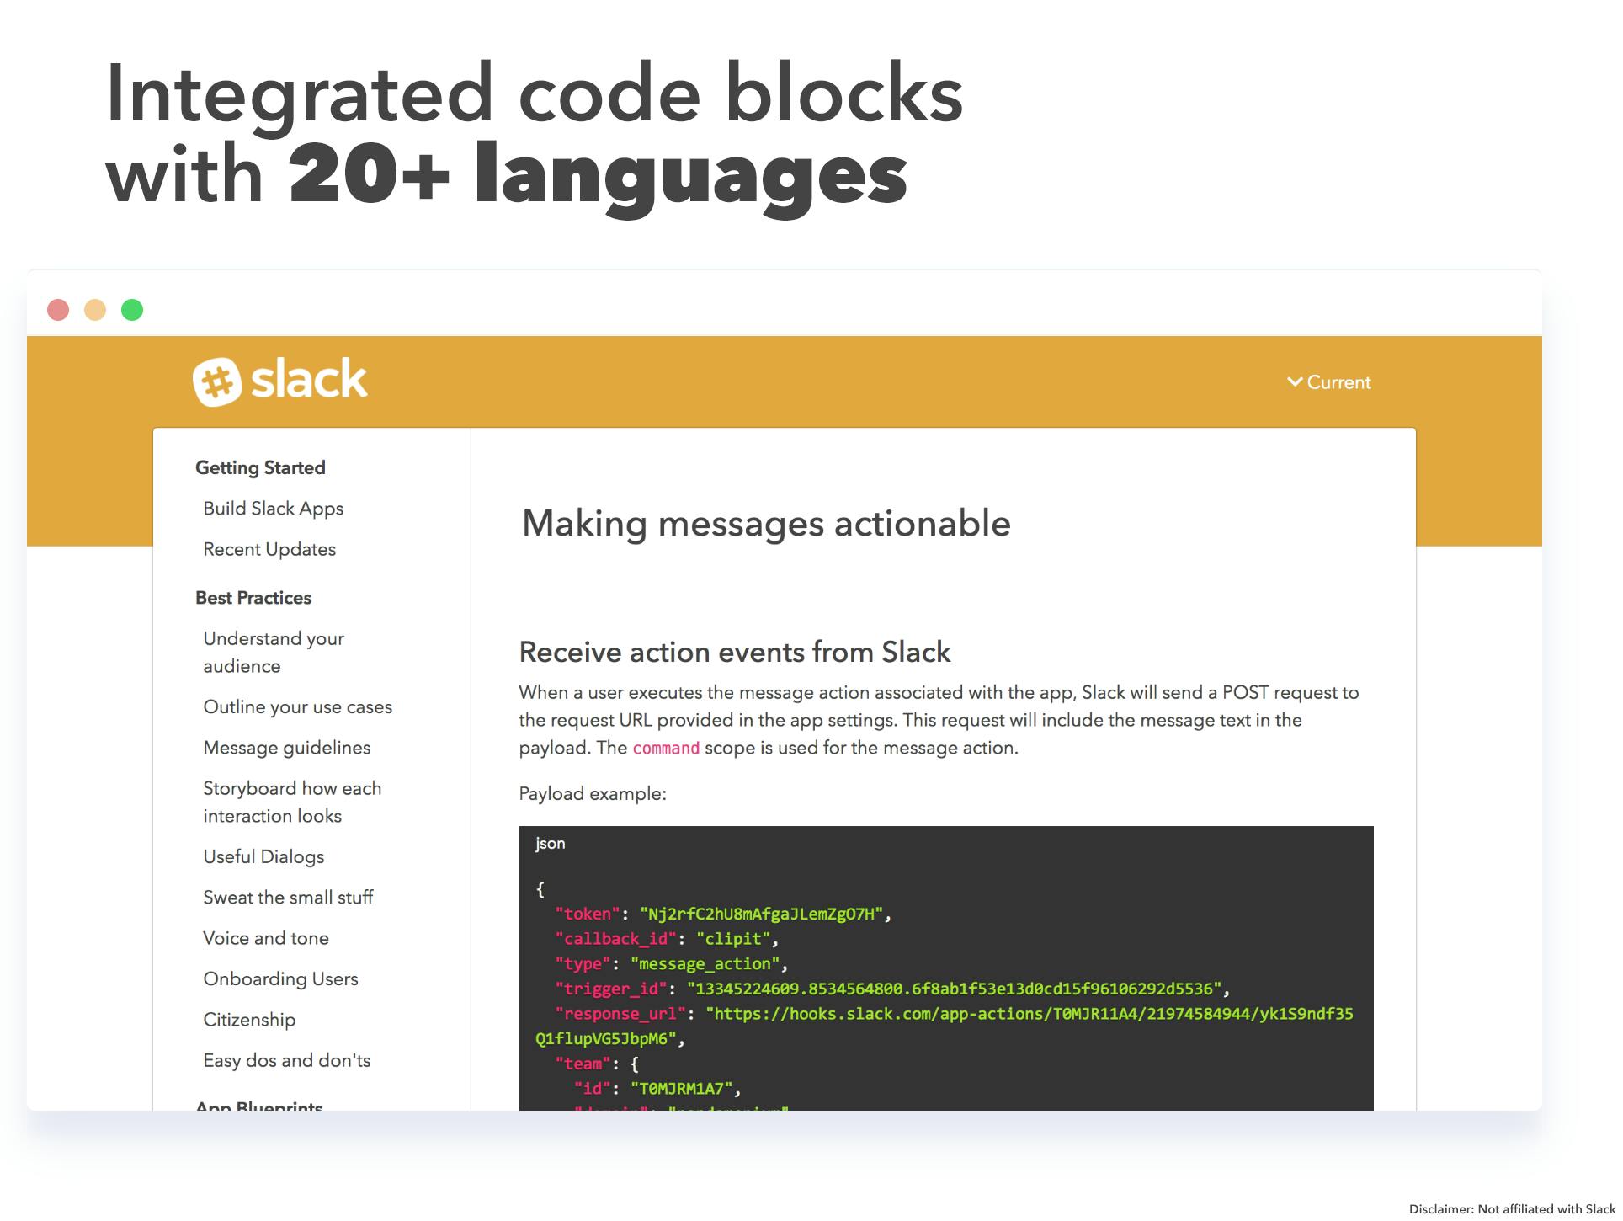The image size is (1623, 1221).
Task: Open Storyboard how each interaction looks
Action: (292, 802)
